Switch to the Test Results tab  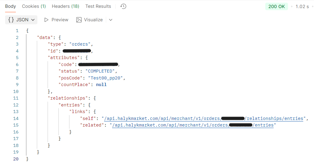click(x=98, y=6)
